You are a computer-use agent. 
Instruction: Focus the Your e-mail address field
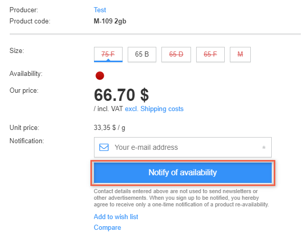tap(184, 147)
